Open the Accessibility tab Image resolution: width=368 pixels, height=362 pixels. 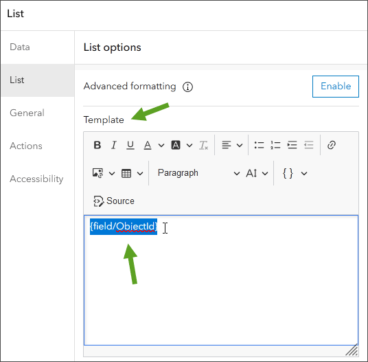coord(38,179)
